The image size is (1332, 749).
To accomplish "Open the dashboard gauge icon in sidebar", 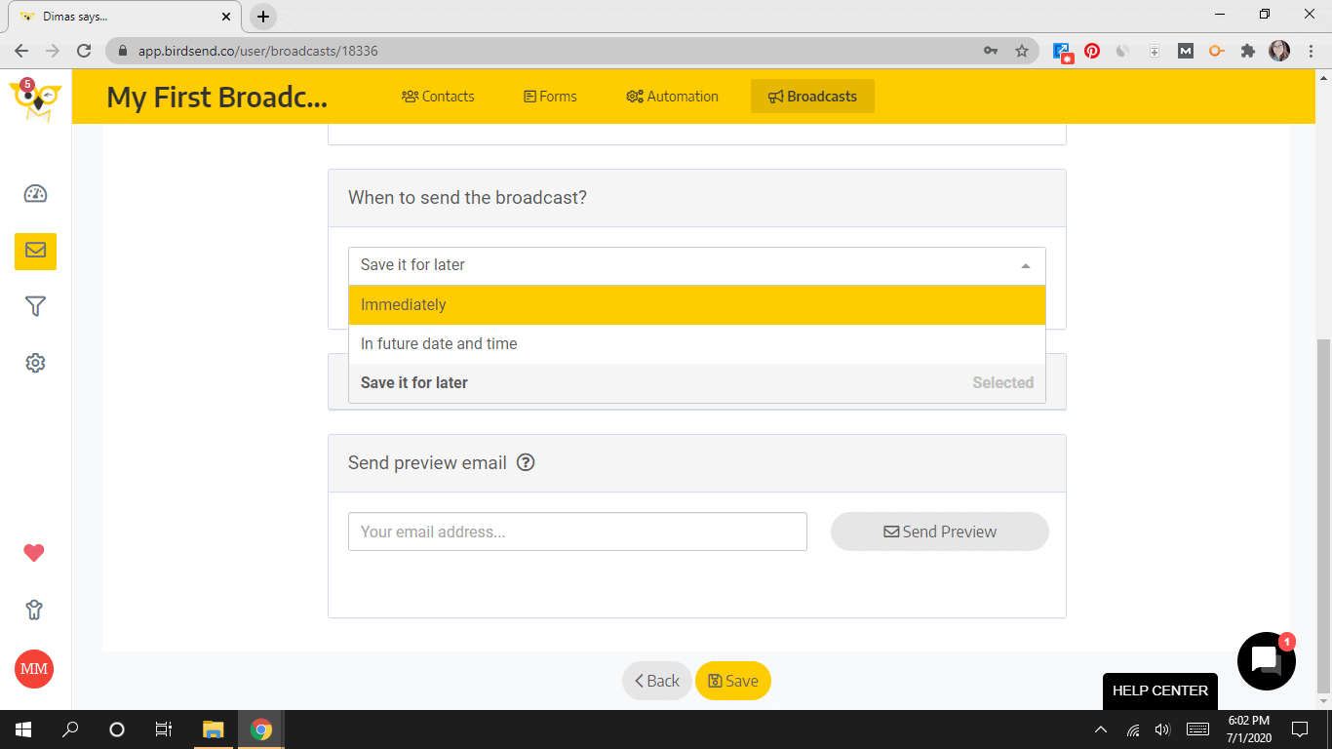I will 35,193.
